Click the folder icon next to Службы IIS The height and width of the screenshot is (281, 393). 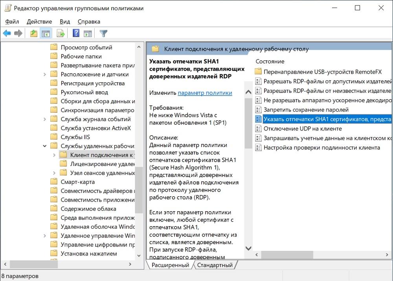[53, 137]
